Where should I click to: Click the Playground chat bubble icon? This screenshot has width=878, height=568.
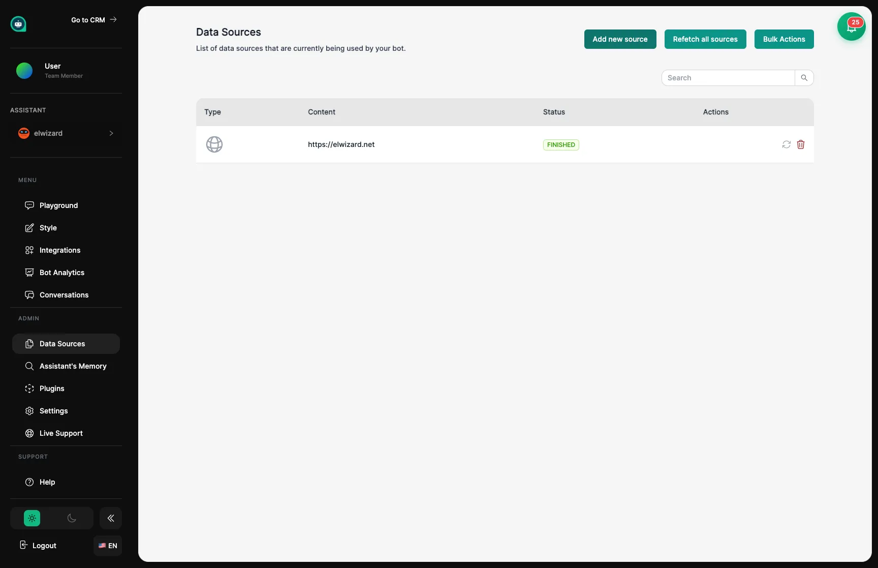(x=29, y=205)
